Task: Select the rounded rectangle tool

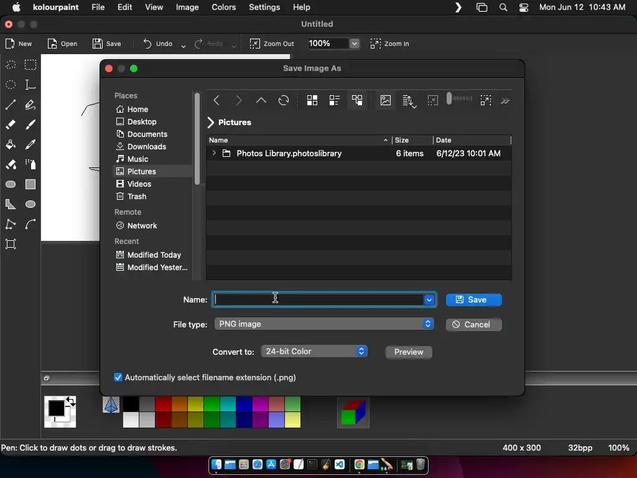Action: (11, 184)
